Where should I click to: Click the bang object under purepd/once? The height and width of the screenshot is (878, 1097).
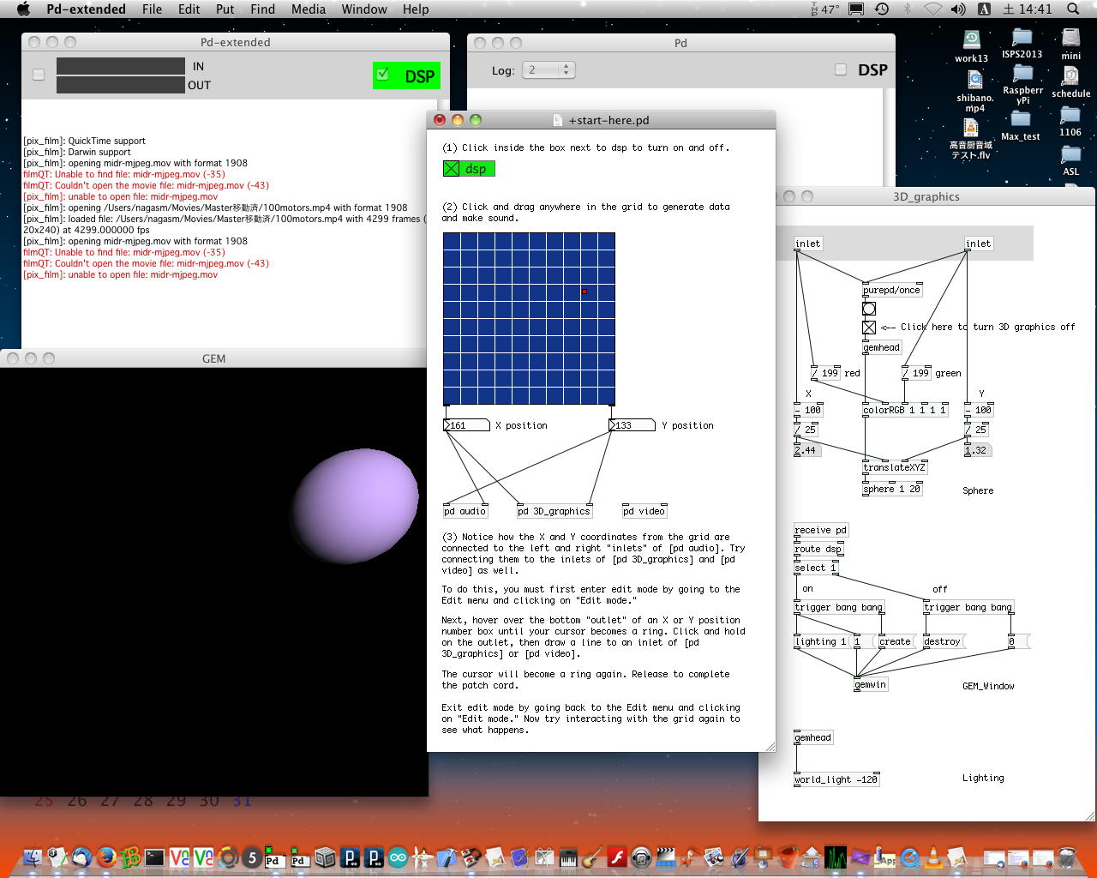(869, 309)
